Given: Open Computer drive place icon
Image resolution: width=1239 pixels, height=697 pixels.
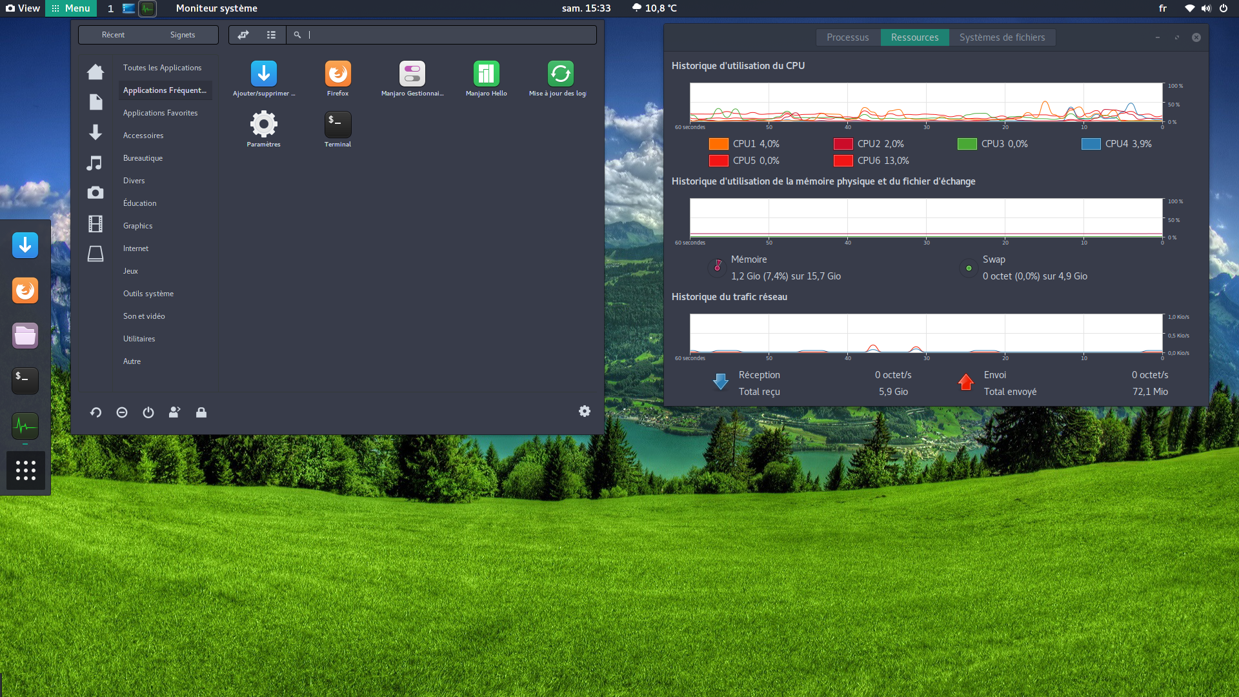Looking at the screenshot, I should tap(96, 254).
